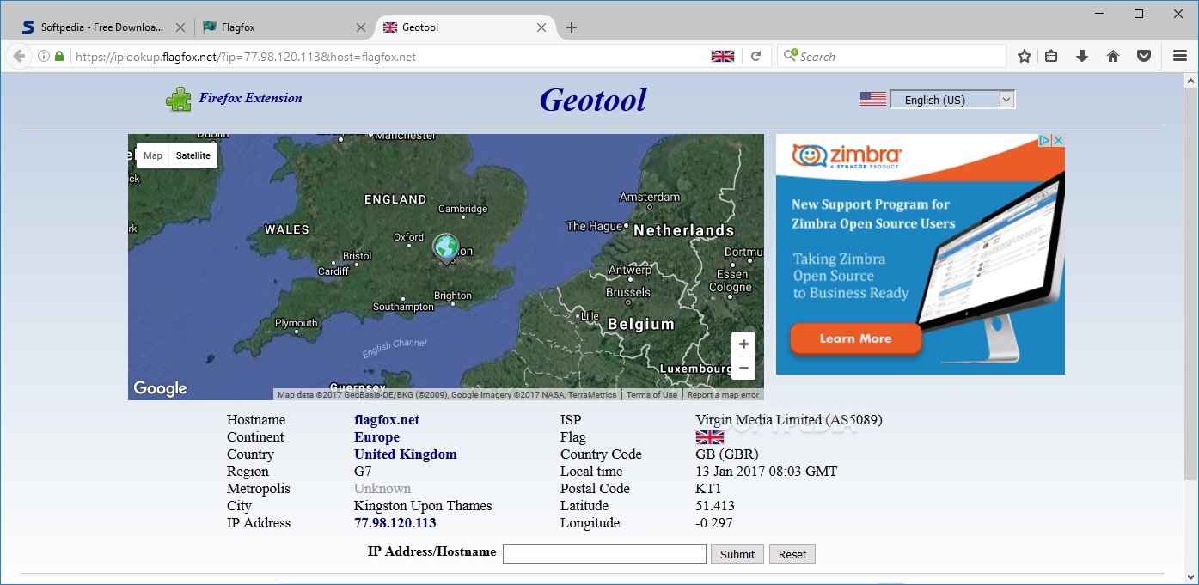Zoom out the map with minus button

(x=743, y=368)
